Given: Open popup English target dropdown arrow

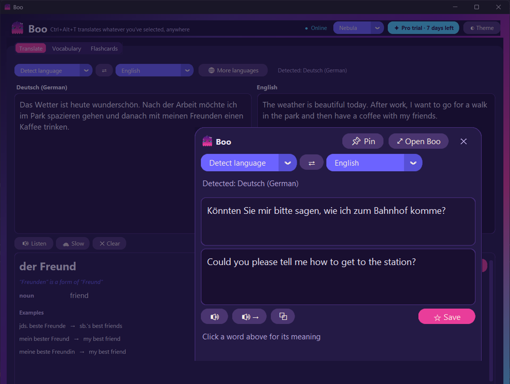Looking at the screenshot, I should (413, 163).
